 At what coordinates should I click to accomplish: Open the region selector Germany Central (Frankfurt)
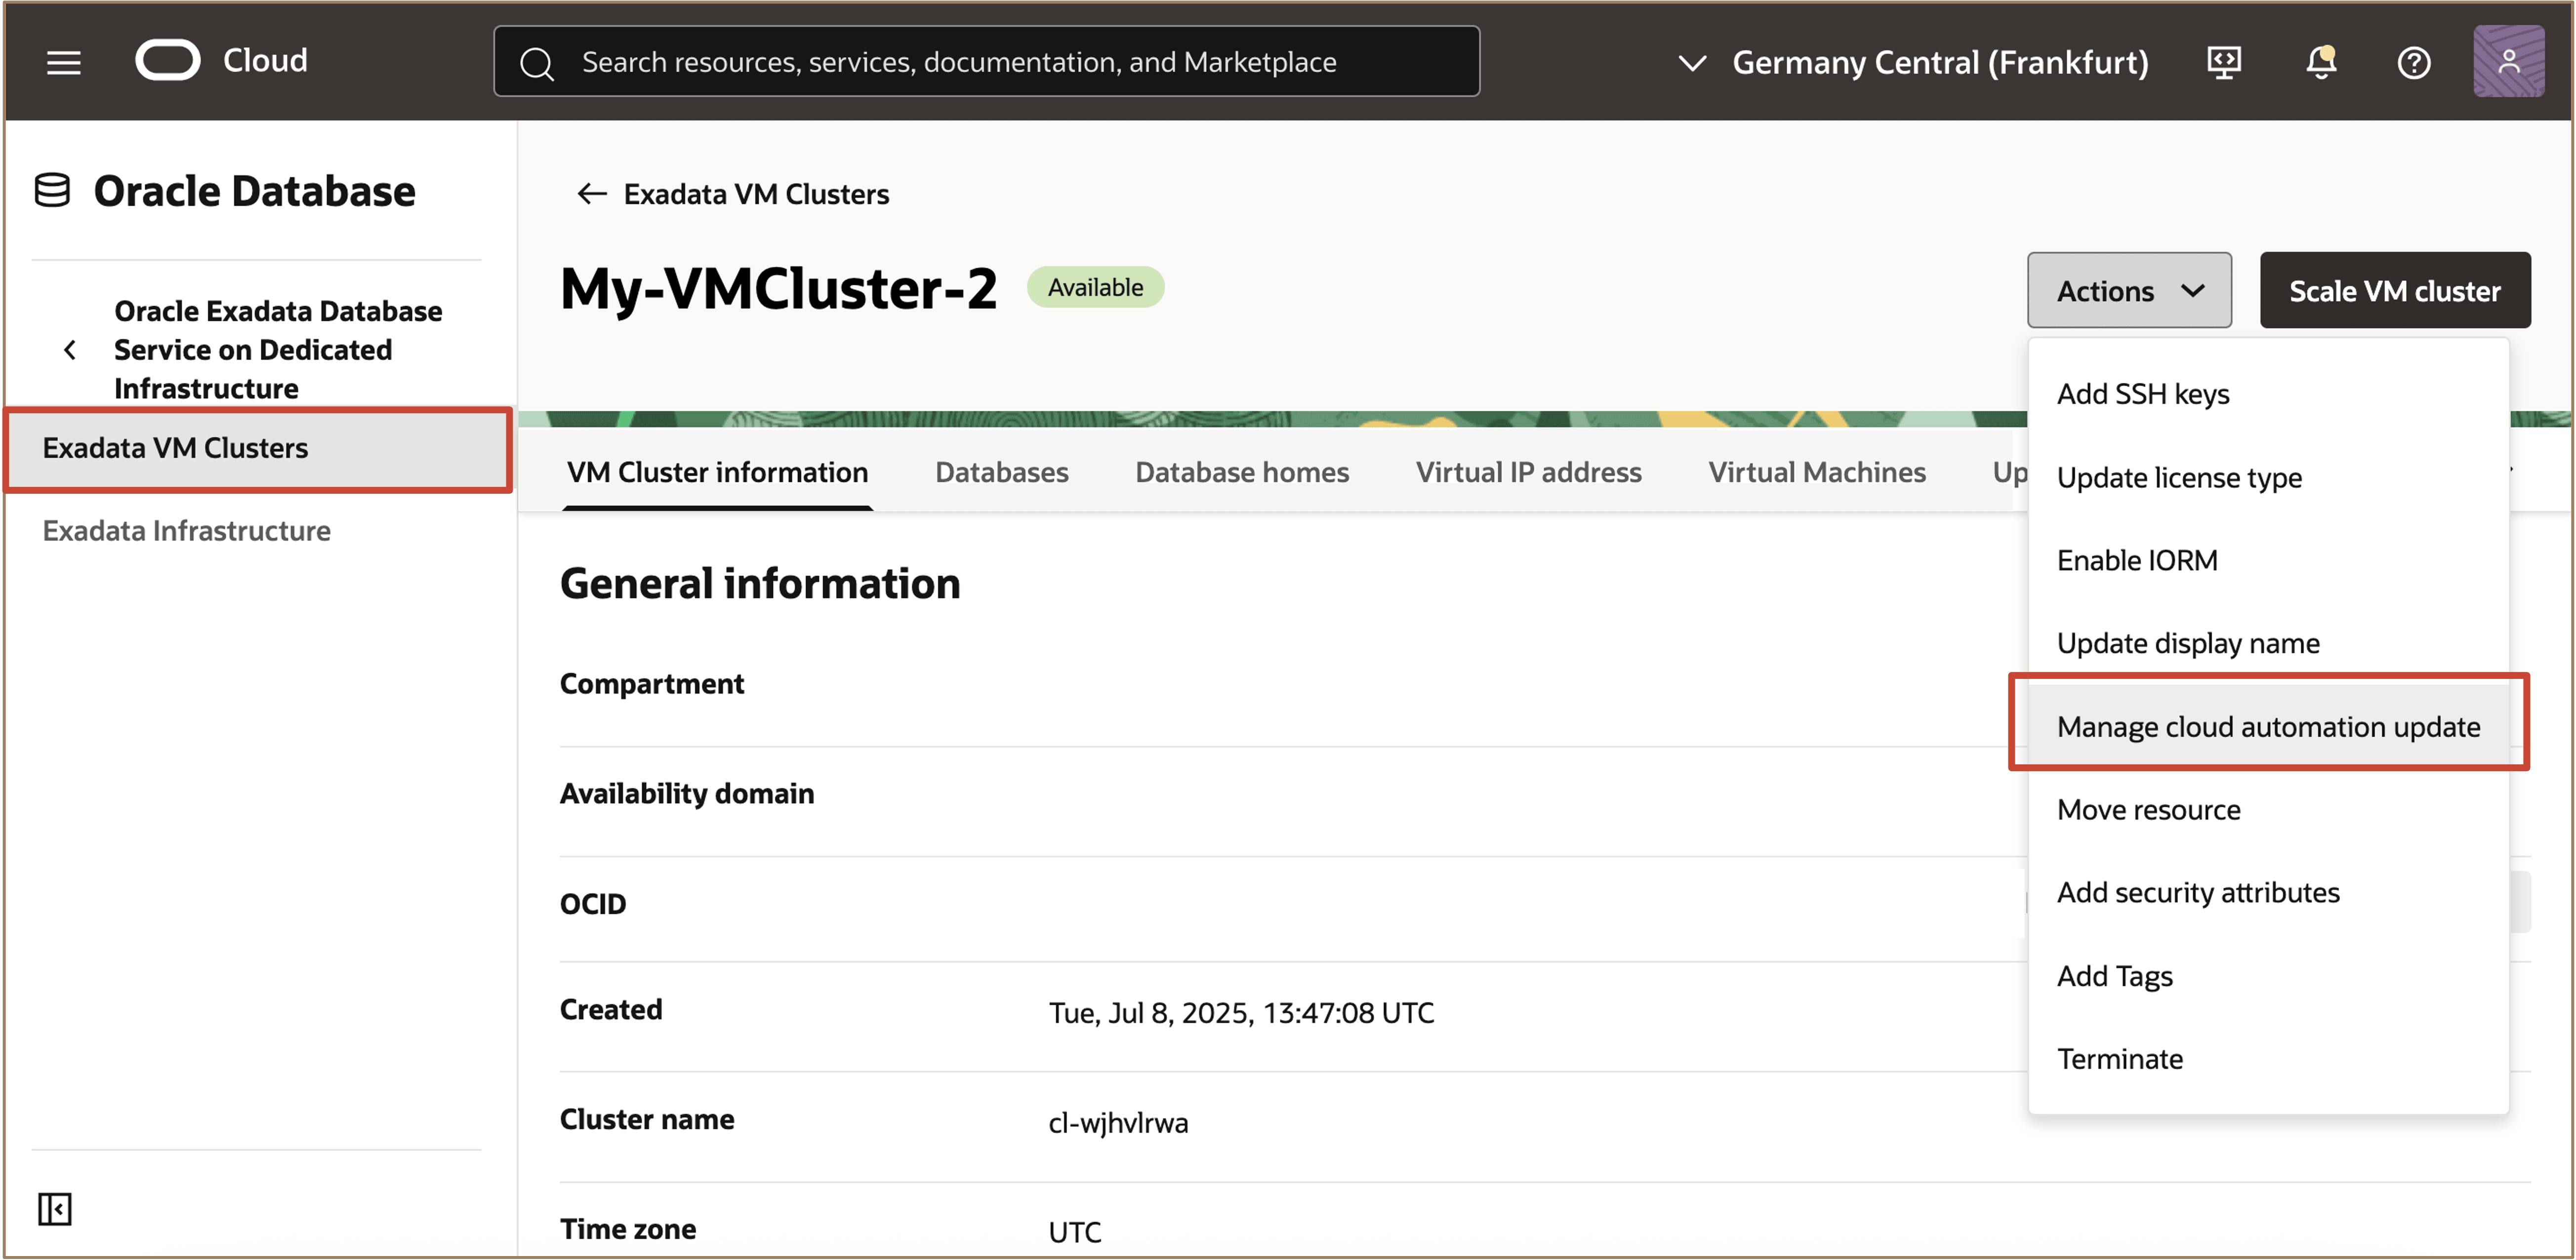pos(1912,62)
